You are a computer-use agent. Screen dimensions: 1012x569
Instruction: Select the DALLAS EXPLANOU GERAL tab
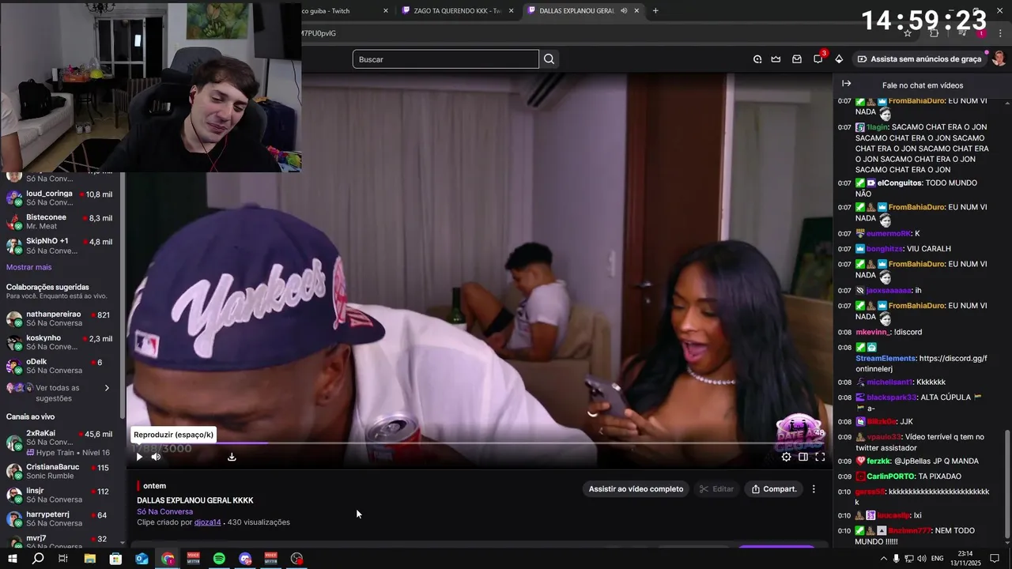tap(576, 11)
